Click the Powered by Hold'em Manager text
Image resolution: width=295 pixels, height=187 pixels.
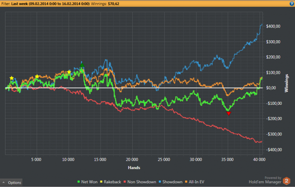[265, 180]
